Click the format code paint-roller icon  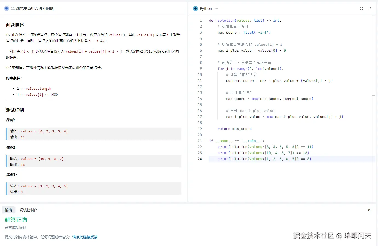click(369, 8)
